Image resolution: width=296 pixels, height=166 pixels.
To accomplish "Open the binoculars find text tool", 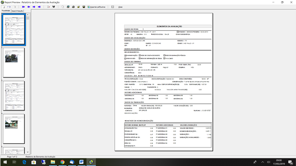I will coord(53,7).
